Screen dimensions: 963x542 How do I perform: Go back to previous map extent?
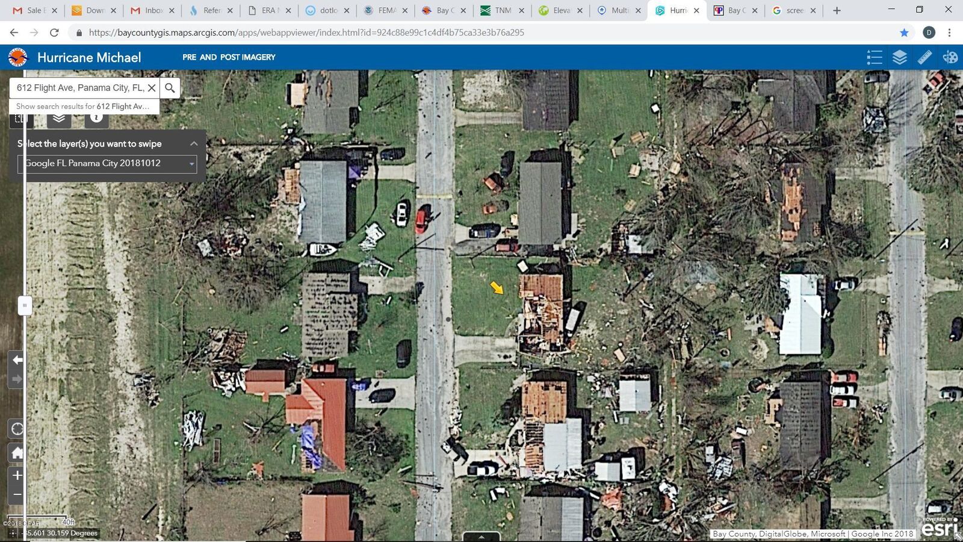pyautogui.click(x=17, y=360)
